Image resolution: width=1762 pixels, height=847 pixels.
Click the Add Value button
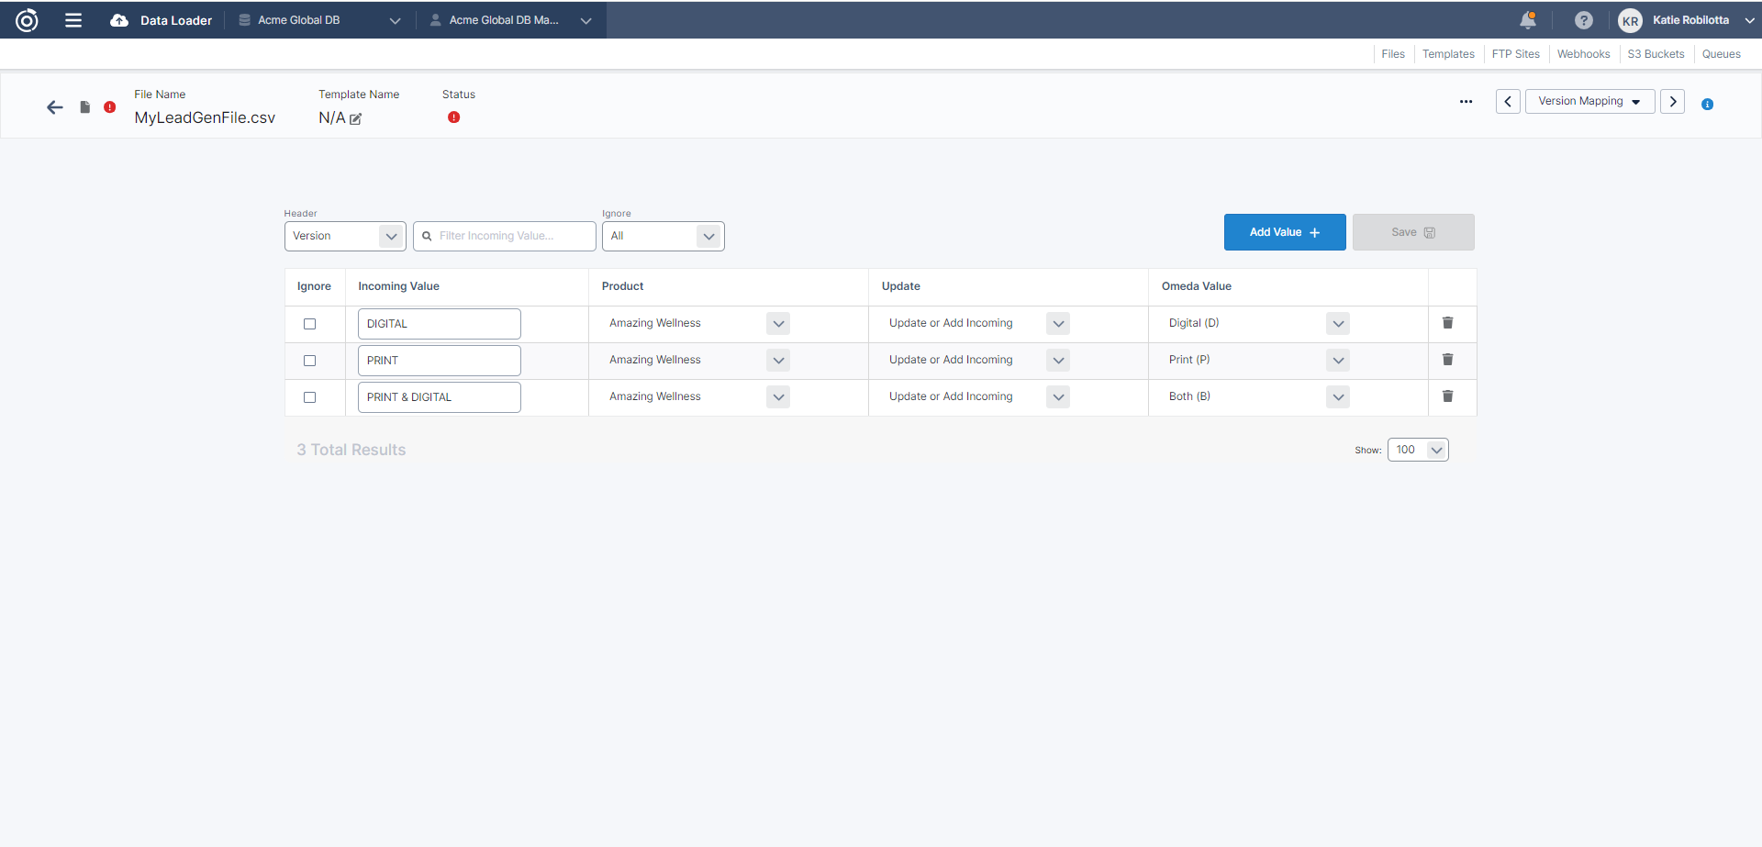1284,232
